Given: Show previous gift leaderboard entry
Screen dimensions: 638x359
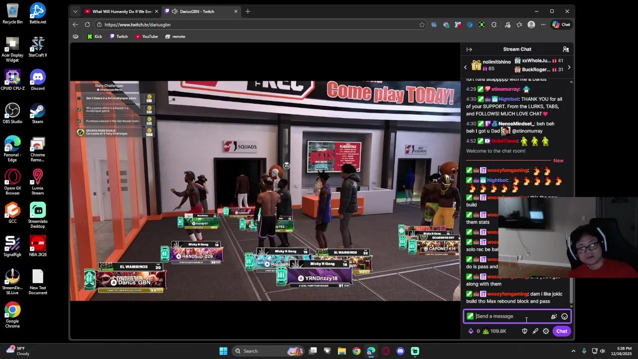Looking at the screenshot, I should tap(466, 67).
